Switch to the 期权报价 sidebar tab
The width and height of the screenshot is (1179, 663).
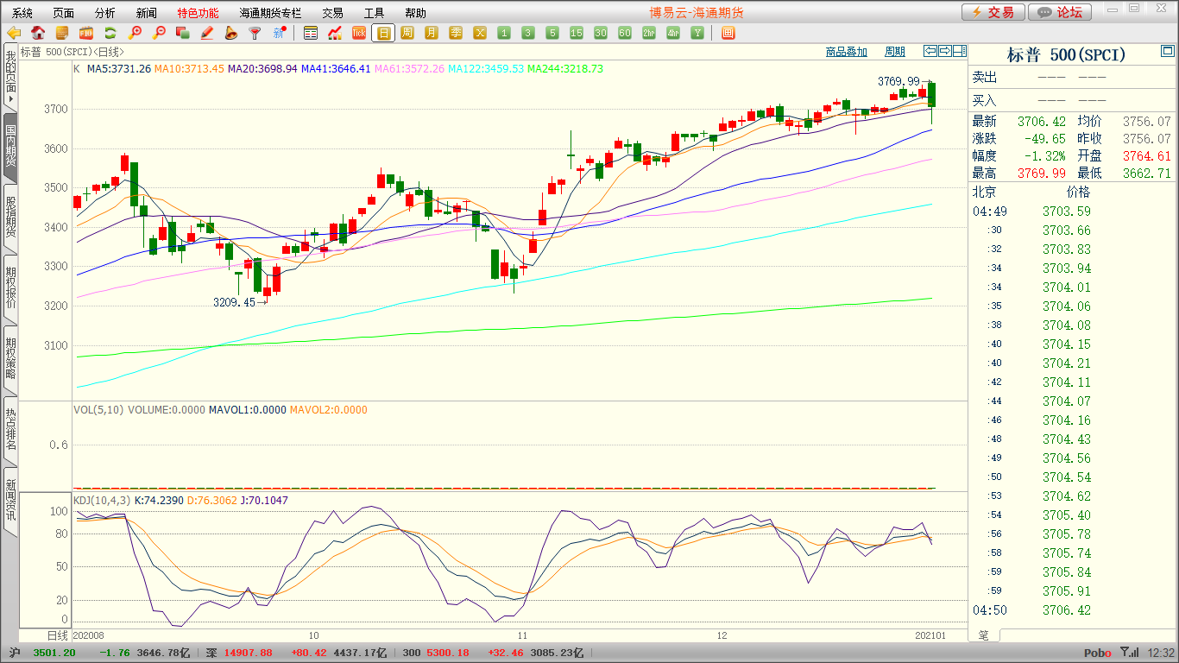[x=10, y=288]
